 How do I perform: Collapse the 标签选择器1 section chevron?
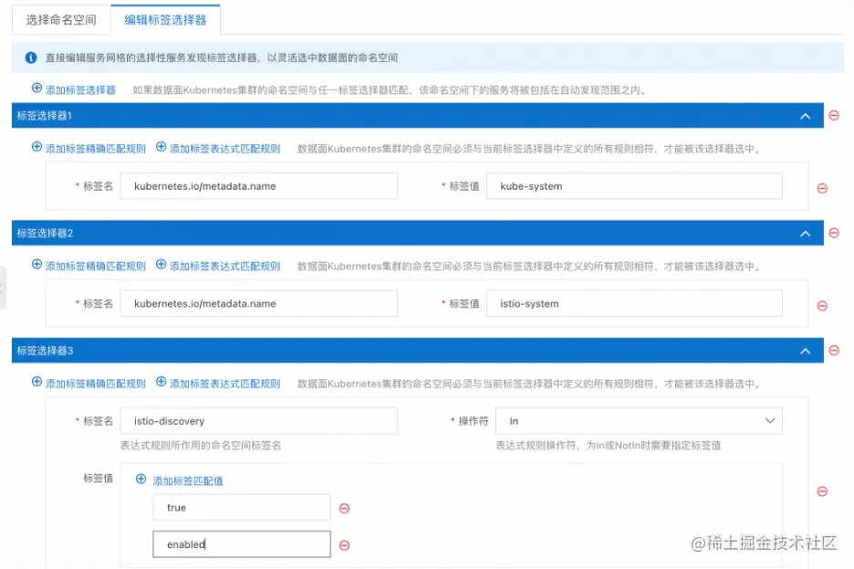pos(806,116)
